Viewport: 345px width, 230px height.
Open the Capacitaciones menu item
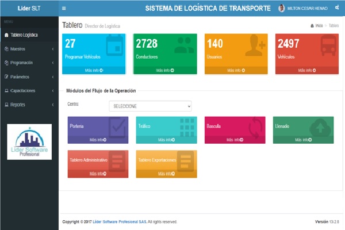(x=29, y=91)
